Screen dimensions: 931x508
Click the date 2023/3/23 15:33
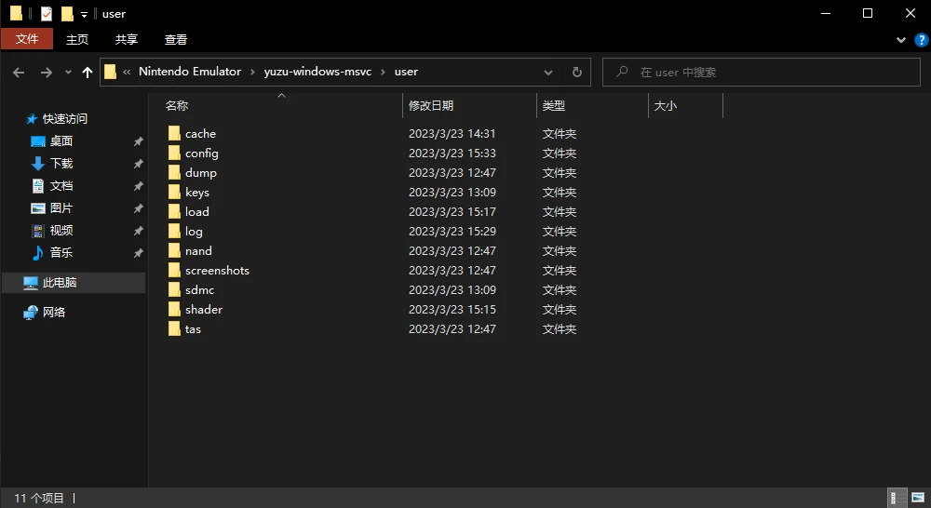[452, 154]
